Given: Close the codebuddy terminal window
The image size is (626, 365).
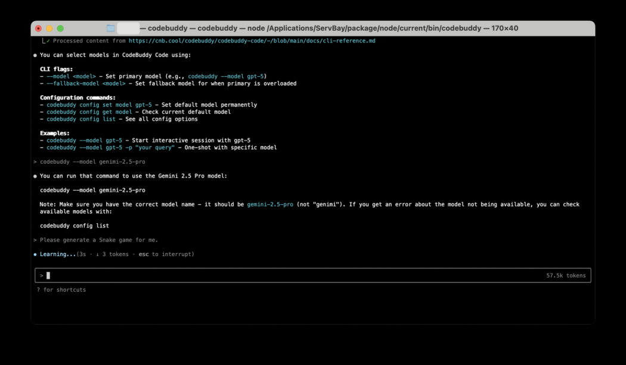Looking at the screenshot, I should point(38,29).
